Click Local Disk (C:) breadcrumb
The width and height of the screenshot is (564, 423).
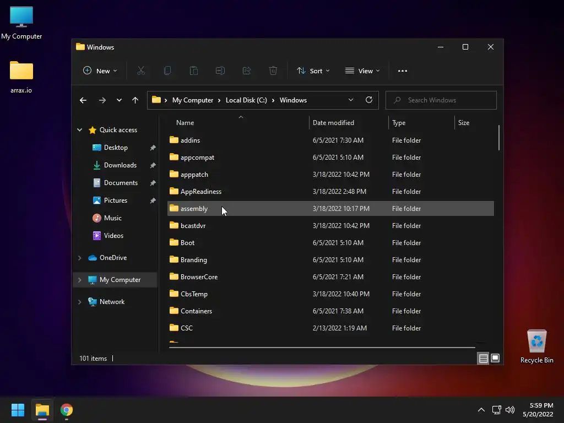(x=246, y=100)
